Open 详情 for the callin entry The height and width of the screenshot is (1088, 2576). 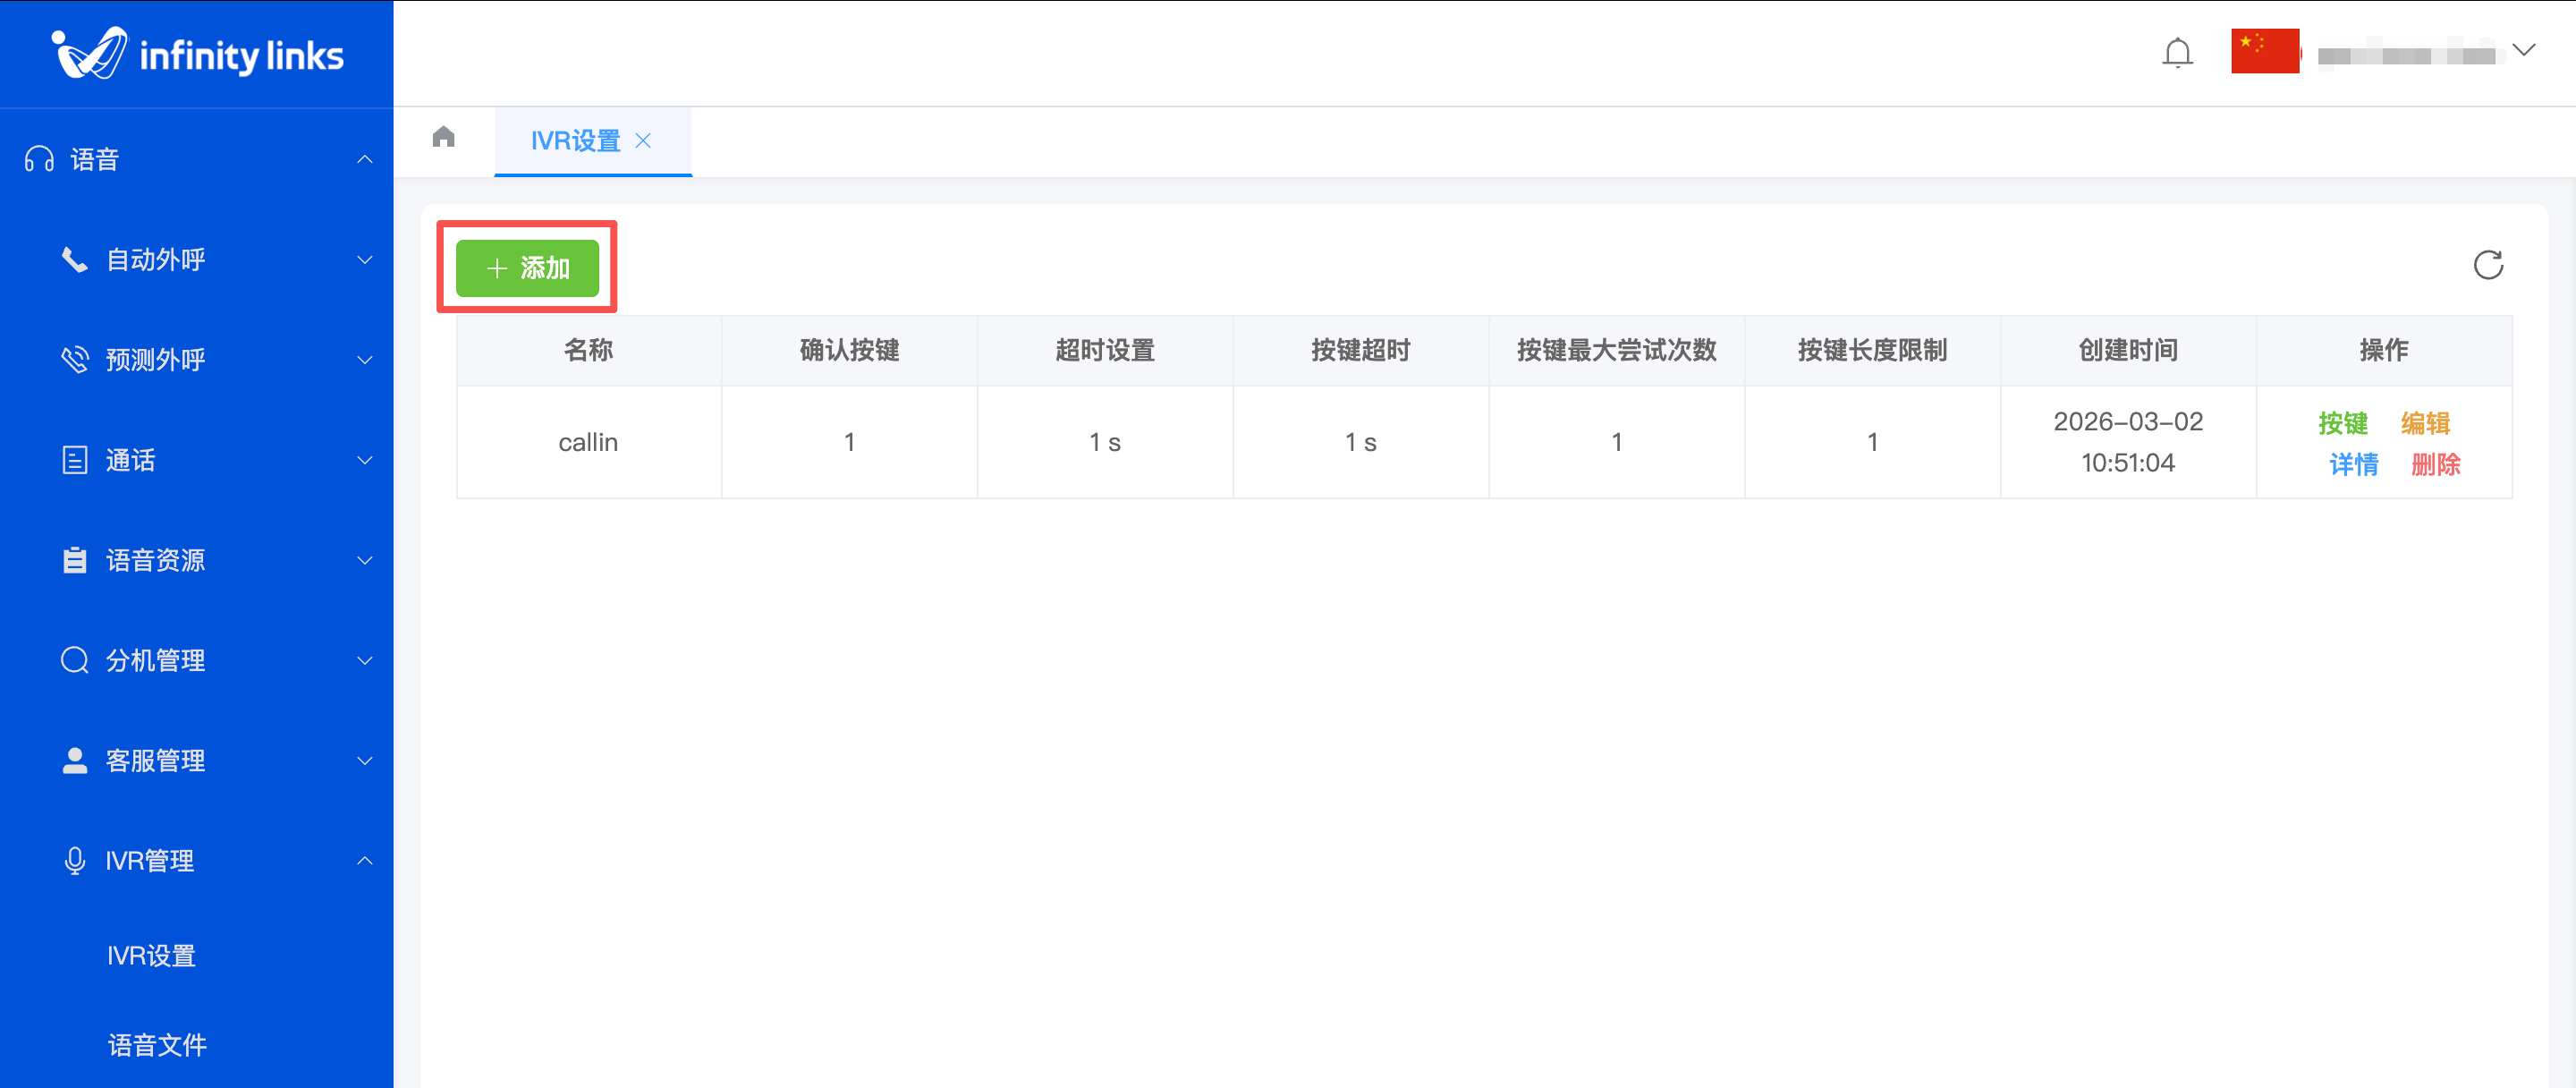[x=2353, y=464]
